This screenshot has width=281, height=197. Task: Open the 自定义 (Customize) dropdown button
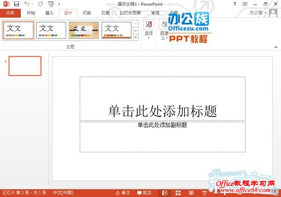[x=164, y=30]
